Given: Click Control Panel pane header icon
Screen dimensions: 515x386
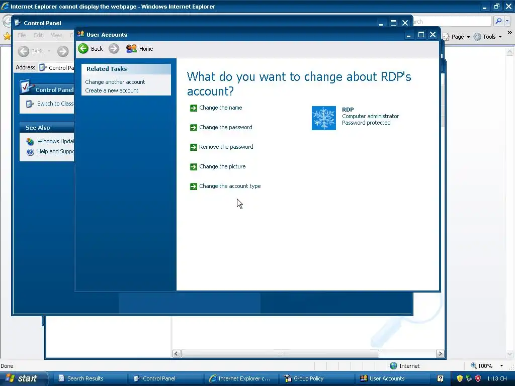Looking at the screenshot, I should coord(27,86).
